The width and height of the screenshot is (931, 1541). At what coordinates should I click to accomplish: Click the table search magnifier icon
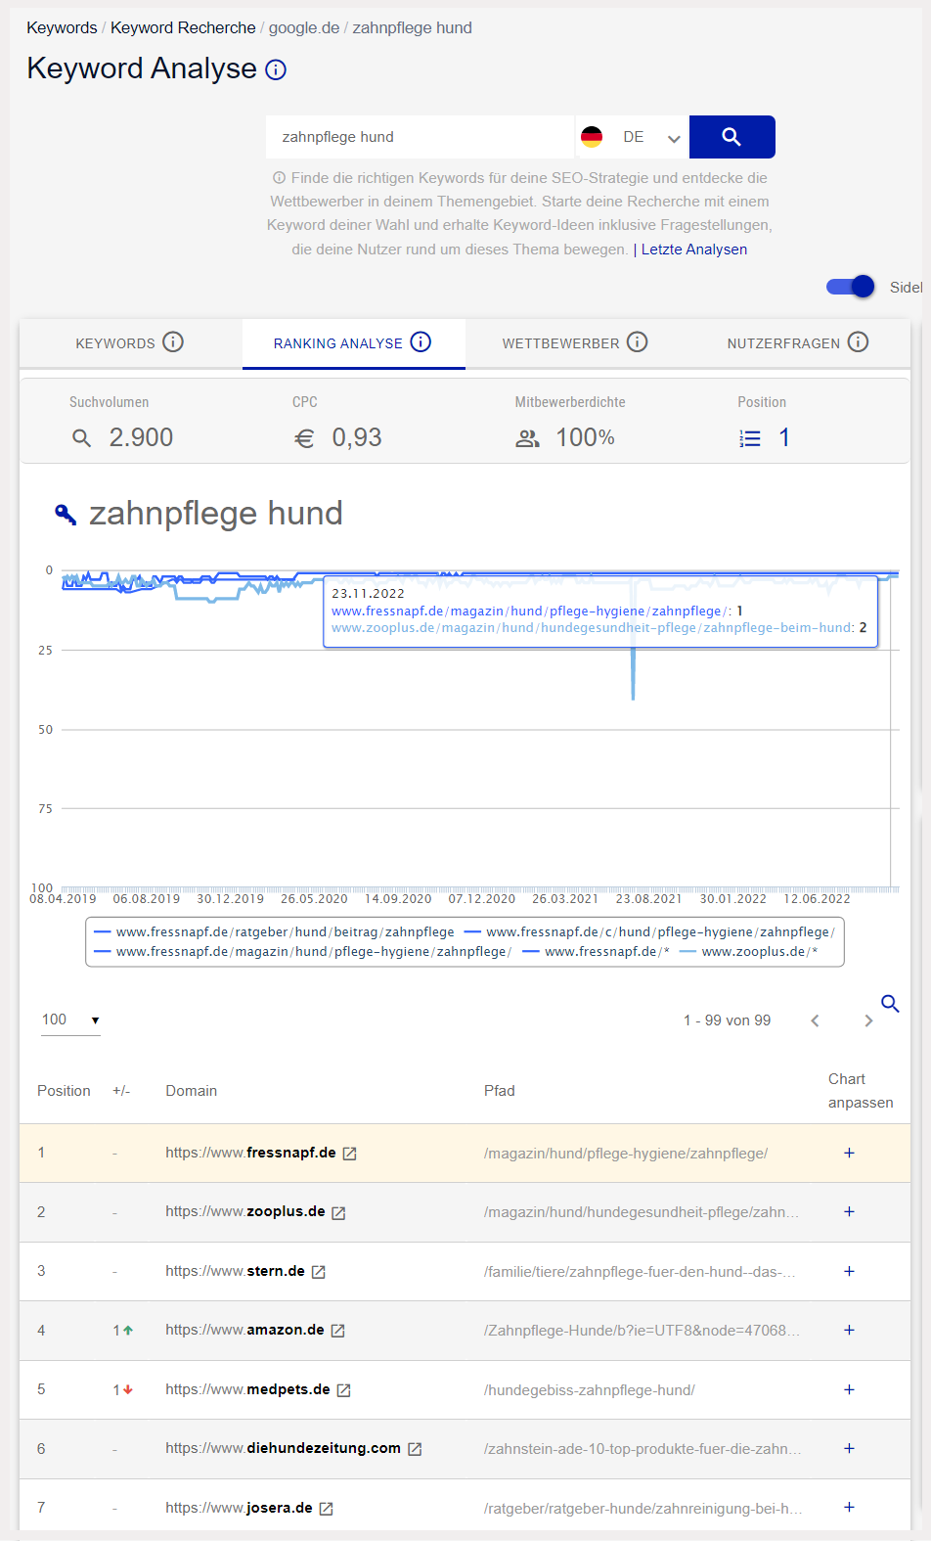pos(890,1004)
